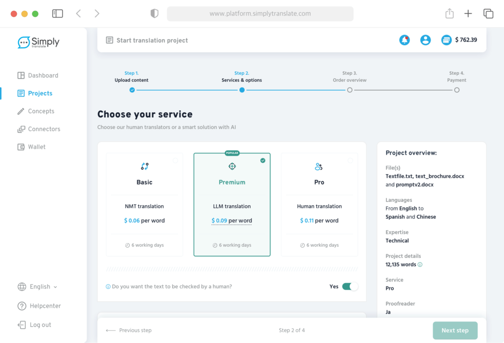The image size is (504, 343).
Task: Click the wallet balance card icon
Action: click(x=446, y=40)
